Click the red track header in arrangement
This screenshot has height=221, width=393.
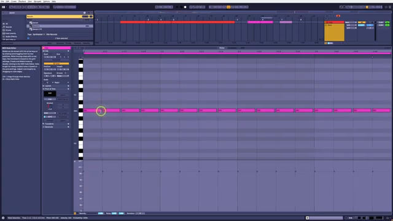click(334, 22)
